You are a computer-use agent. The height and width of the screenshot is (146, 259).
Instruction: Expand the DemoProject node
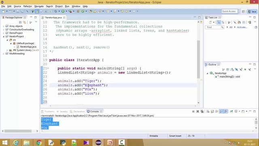[x=4, y=33]
